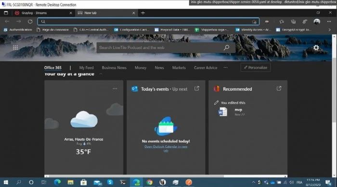
Task: Open Edge settings and more menu
Action: (329, 22)
